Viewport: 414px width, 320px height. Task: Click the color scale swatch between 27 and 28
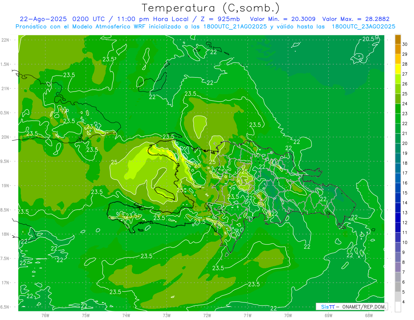tap(398, 69)
